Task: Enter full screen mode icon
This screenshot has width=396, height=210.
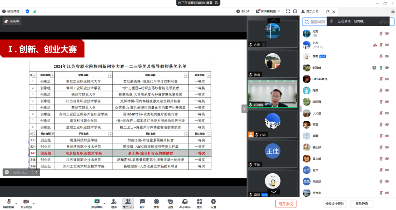Action: [x=288, y=11]
